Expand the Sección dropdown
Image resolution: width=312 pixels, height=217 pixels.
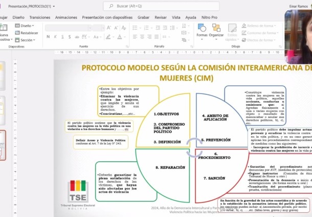(26, 40)
